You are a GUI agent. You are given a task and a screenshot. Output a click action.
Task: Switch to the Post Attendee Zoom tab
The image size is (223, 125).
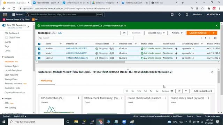point(46,3)
